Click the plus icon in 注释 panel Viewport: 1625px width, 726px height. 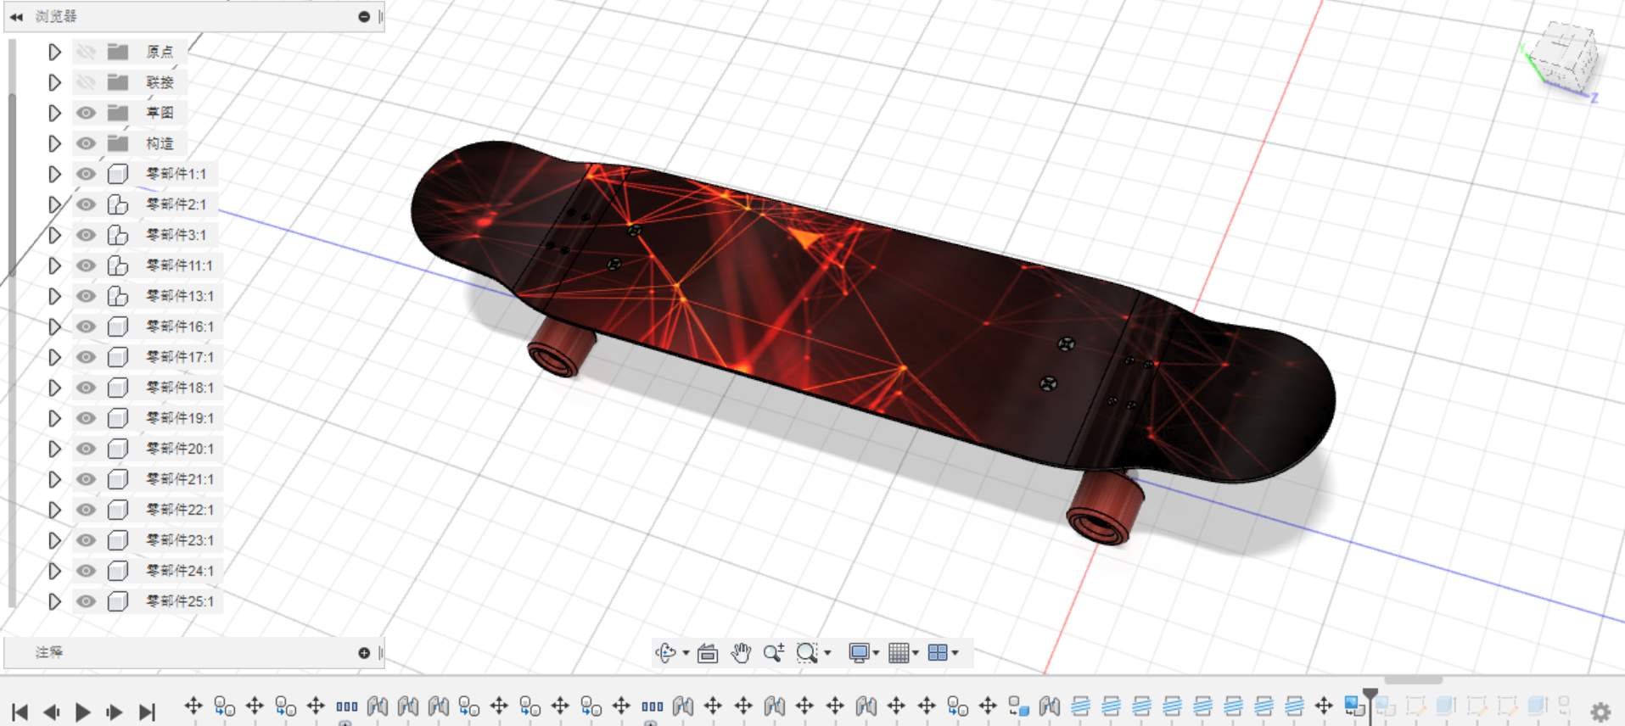pyautogui.click(x=364, y=652)
